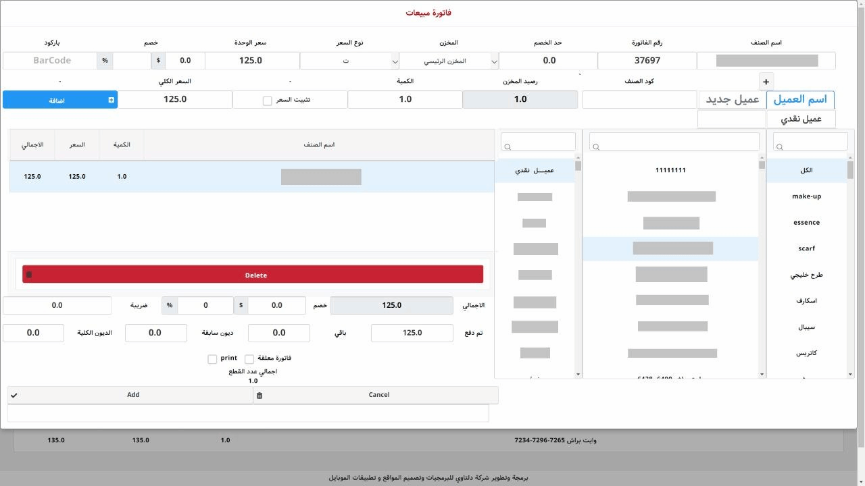The image size is (865, 486).
Task: Click وايت براش row in background table
Action: 428,440
